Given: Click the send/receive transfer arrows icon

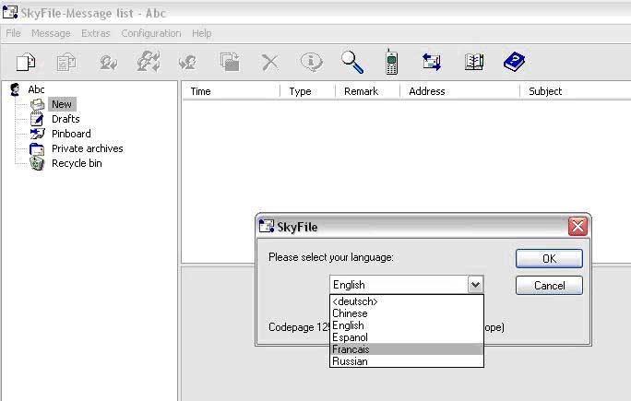Looking at the screenshot, I should point(432,62).
